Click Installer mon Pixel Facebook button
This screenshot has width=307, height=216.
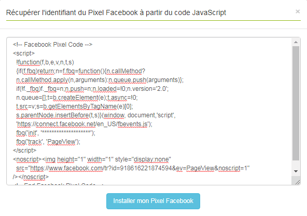153,201
